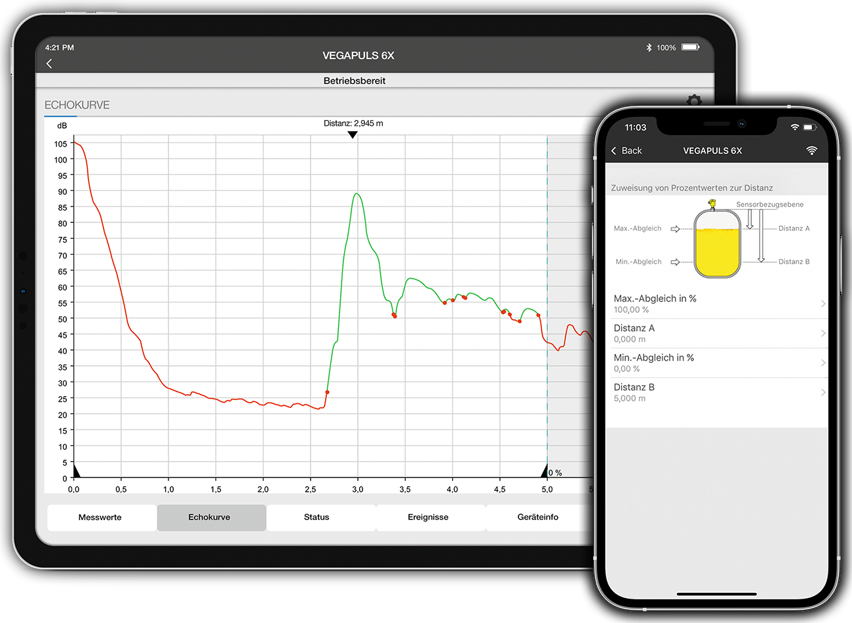Click the Distanz marker triangle above the curve

353,134
